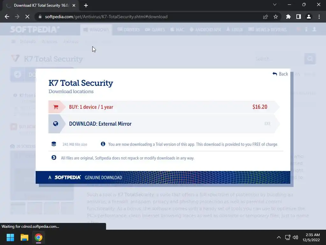The image size is (326, 245).
Task: Click the Chrome taskbar icon
Action: pos(39,237)
